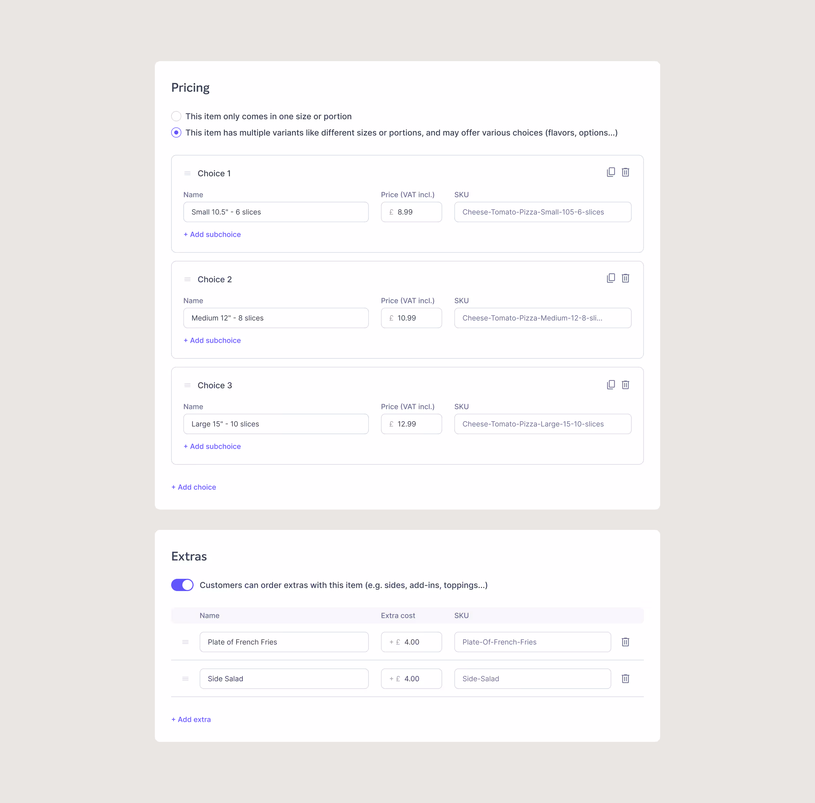Select one size or portion option
Image resolution: width=815 pixels, height=803 pixels.
point(176,116)
